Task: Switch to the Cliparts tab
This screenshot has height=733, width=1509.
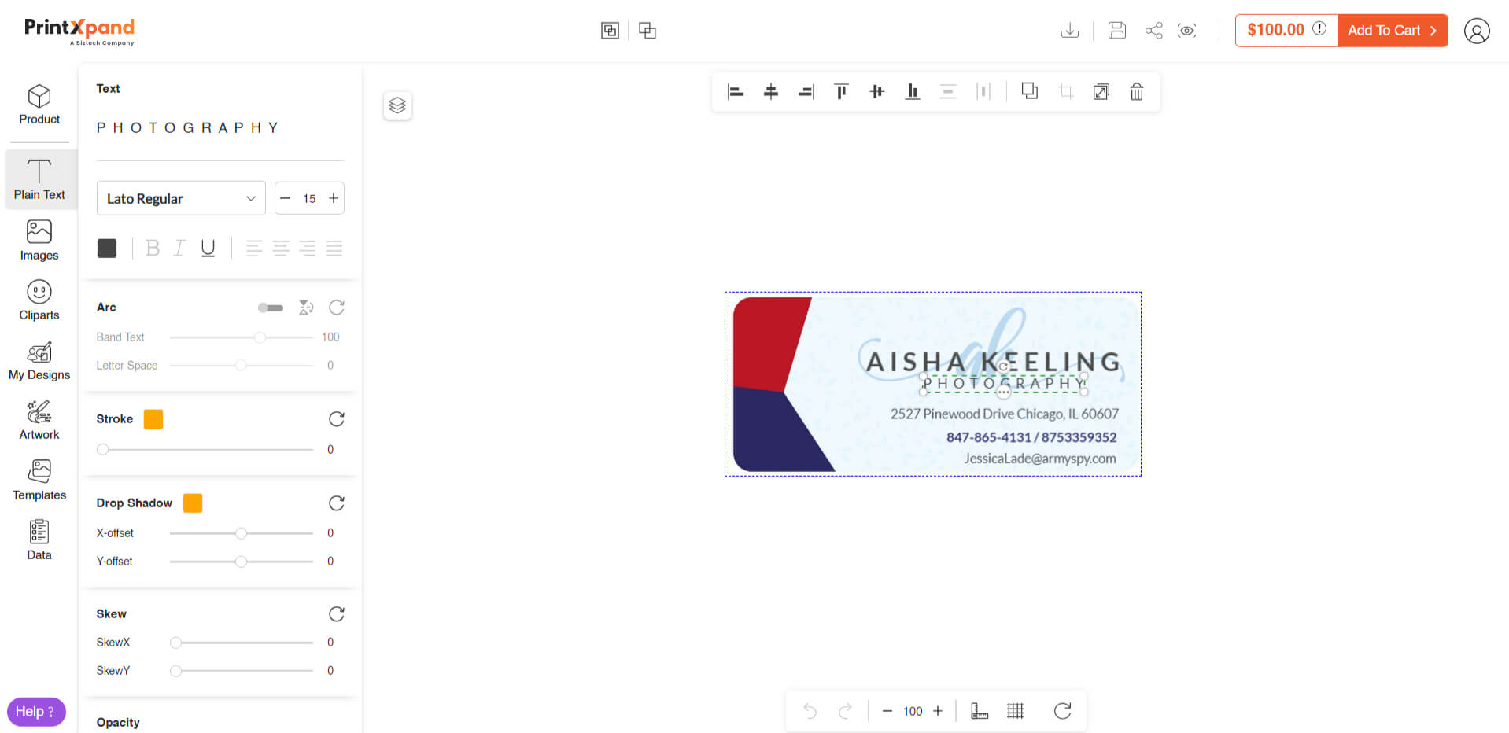Action: 39,300
